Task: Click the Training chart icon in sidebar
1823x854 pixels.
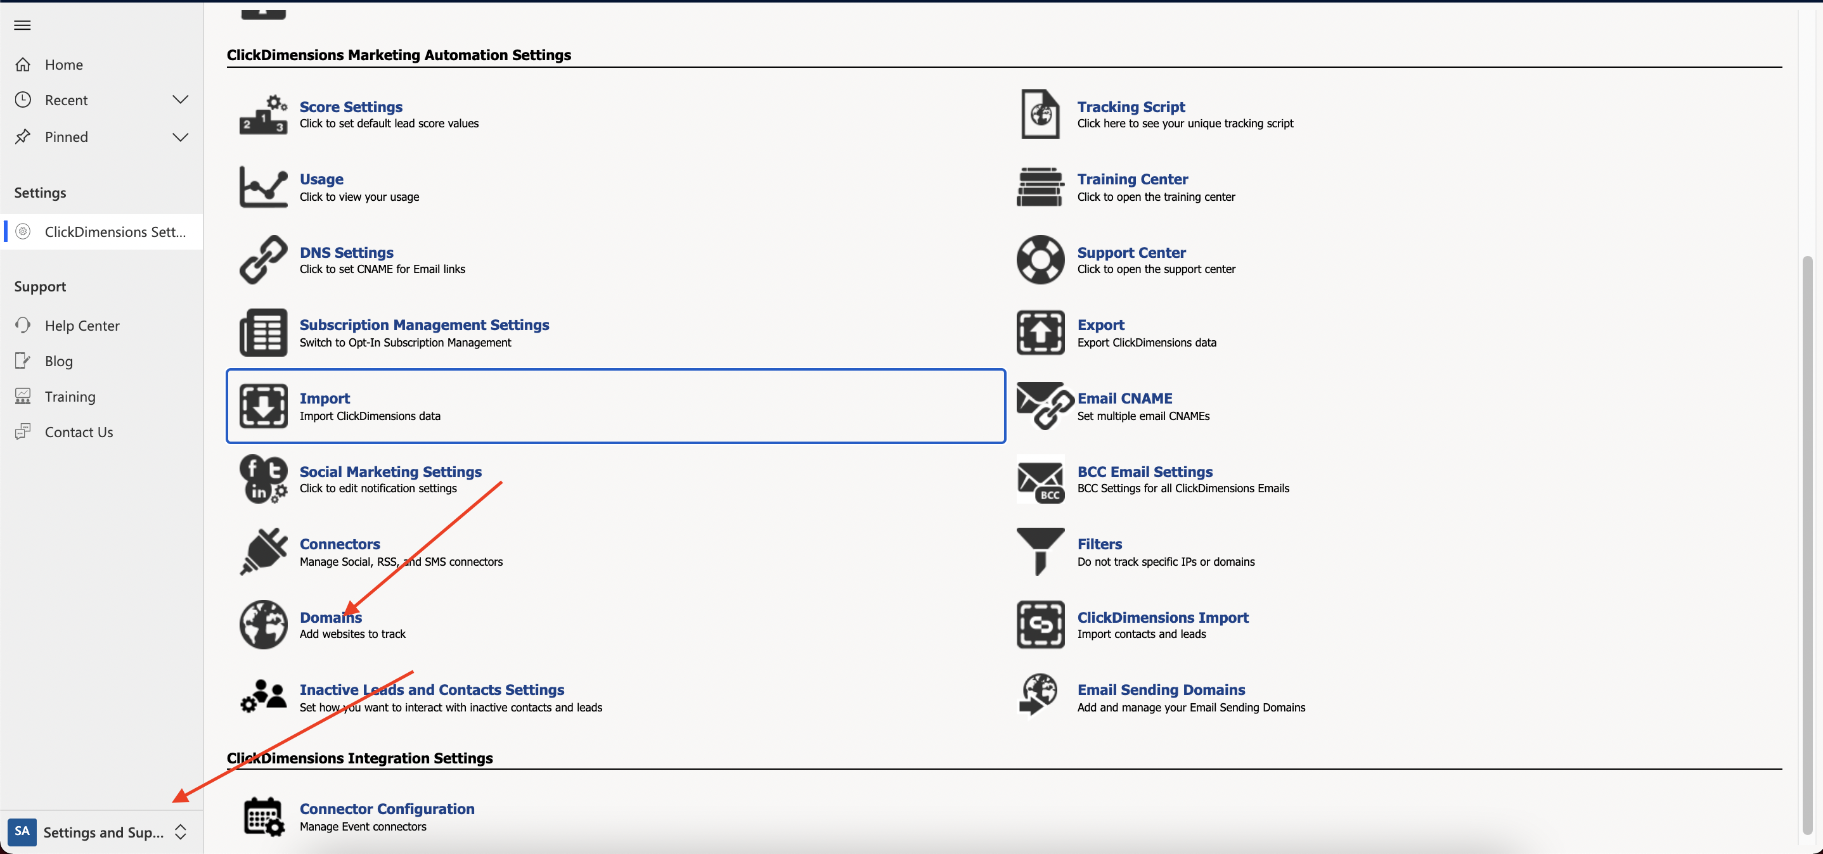Action: 23,396
